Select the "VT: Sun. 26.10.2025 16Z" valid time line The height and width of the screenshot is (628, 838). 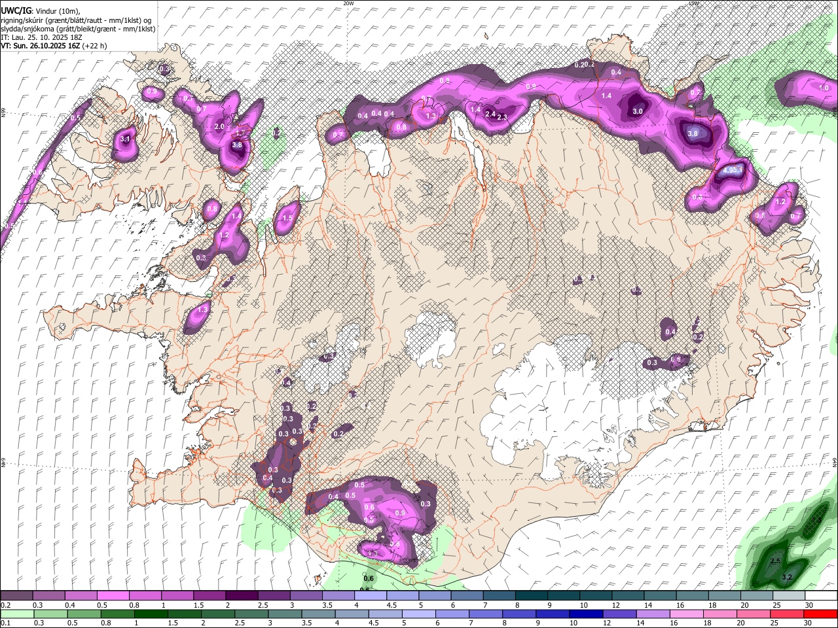coord(54,46)
